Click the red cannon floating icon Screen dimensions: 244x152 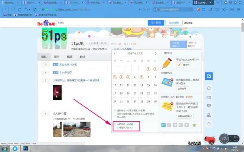[210, 140]
